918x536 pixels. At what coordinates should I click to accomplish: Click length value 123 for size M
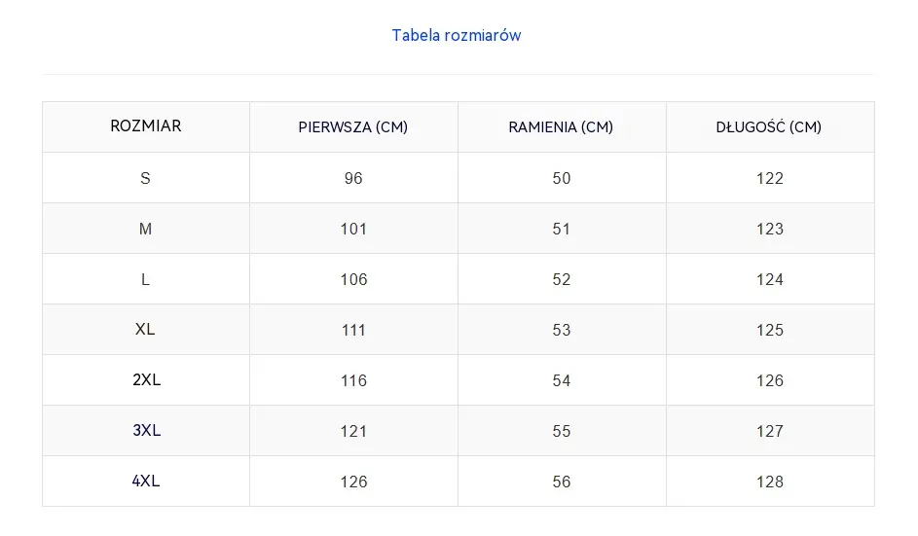point(770,229)
